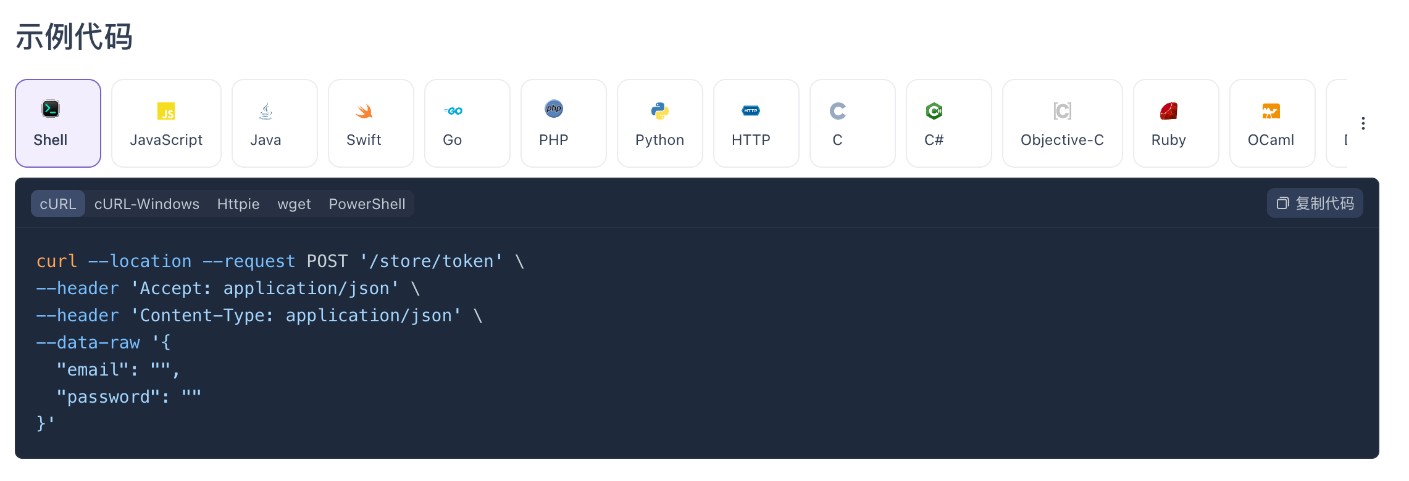Choose the PHP elephant badge icon
This screenshot has width=1409, height=481.
point(554,109)
